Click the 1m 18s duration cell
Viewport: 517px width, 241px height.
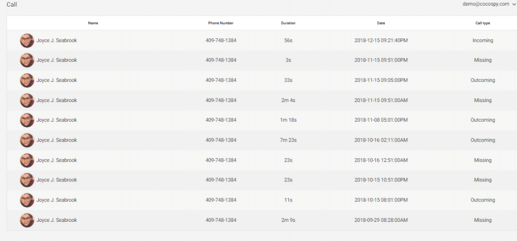pos(288,120)
